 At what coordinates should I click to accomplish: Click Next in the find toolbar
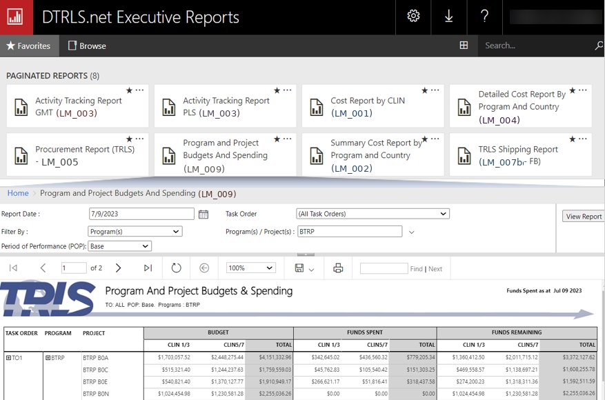pyautogui.click(x=435, y=269)
